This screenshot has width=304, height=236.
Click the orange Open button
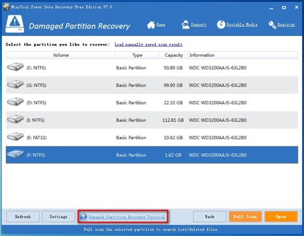281,217
